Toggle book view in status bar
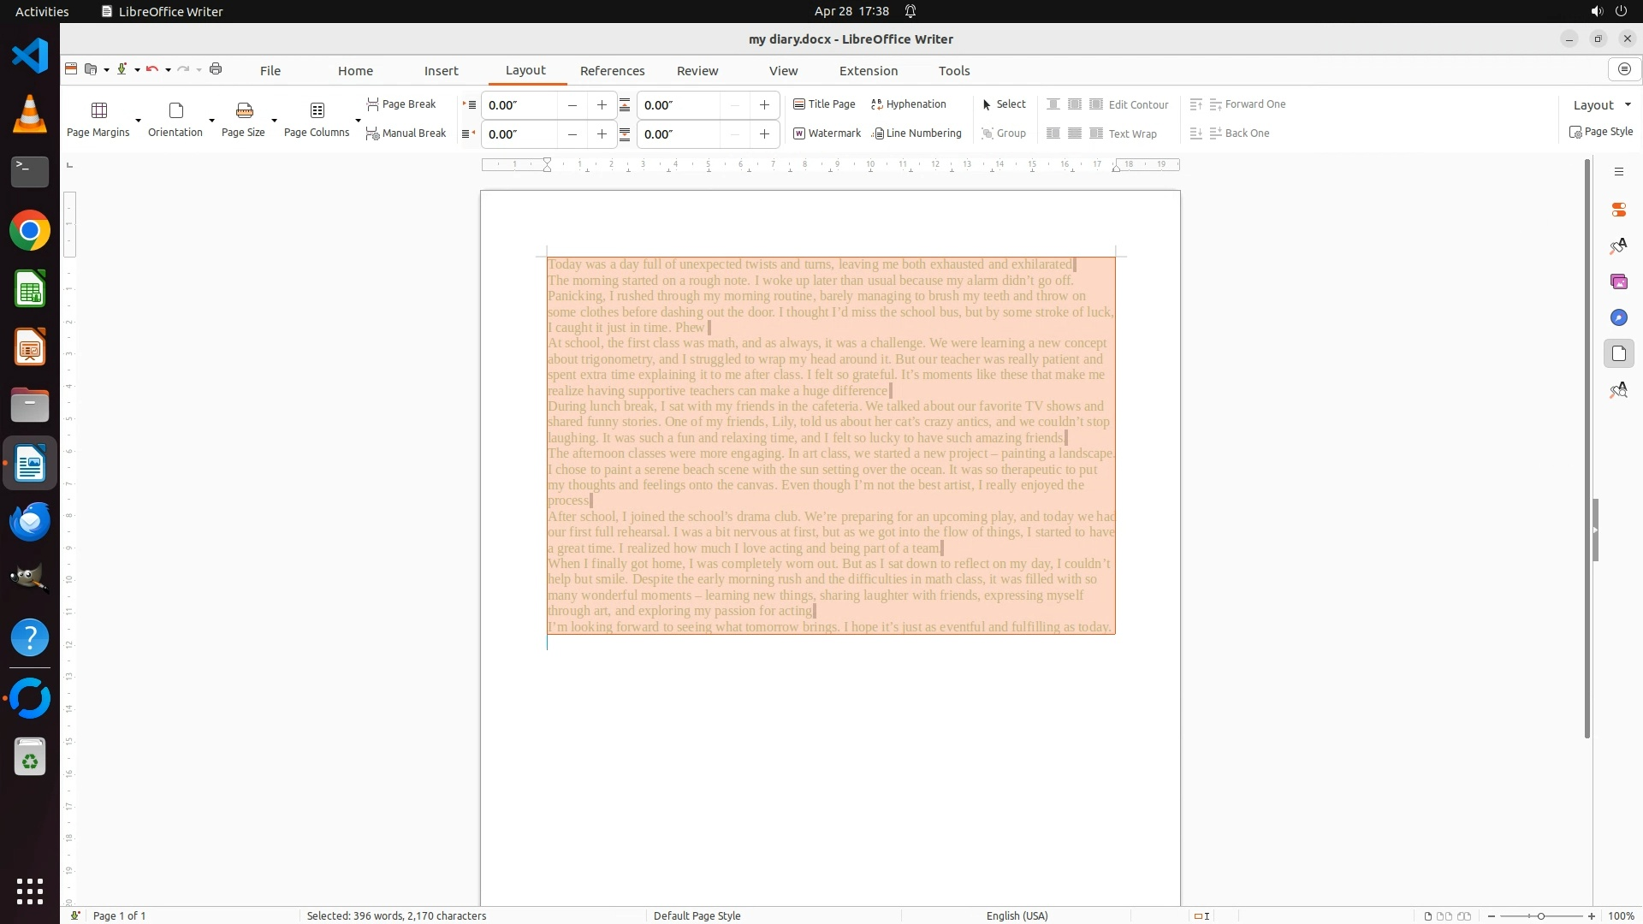 click(1464, 915)
